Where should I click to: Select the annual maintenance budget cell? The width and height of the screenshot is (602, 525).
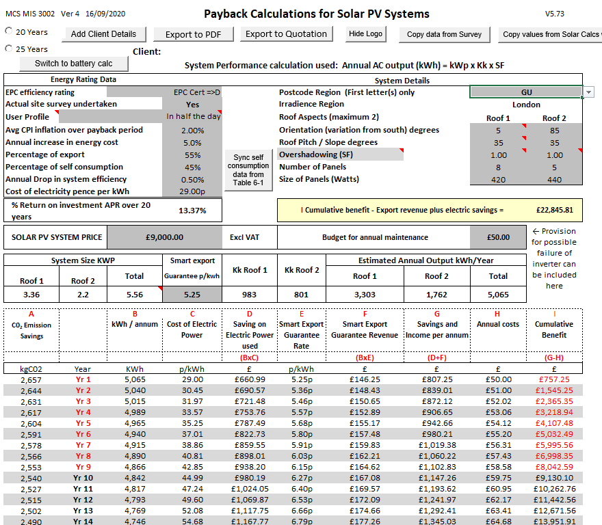click(497, 237)
